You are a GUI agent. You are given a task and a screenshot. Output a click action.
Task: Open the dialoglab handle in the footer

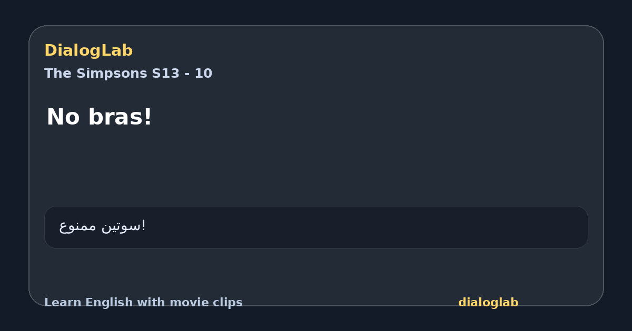(488, 303)
